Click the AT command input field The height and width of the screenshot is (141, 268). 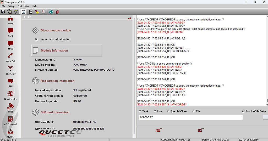[x=191, y=117]
